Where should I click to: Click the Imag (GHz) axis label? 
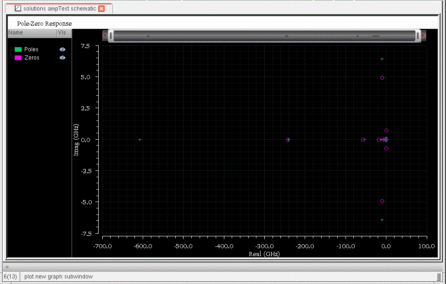(77, 140)
